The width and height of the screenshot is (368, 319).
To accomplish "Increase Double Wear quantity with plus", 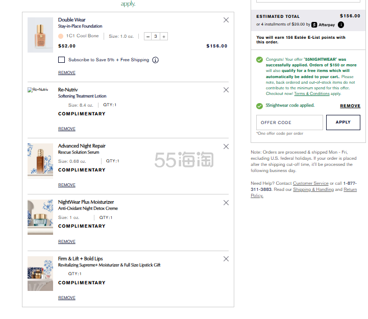I will click(163, 36).
